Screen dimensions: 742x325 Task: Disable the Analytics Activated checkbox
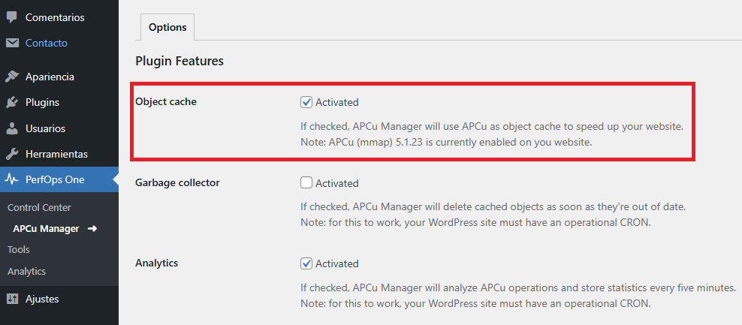click(306, 263)
